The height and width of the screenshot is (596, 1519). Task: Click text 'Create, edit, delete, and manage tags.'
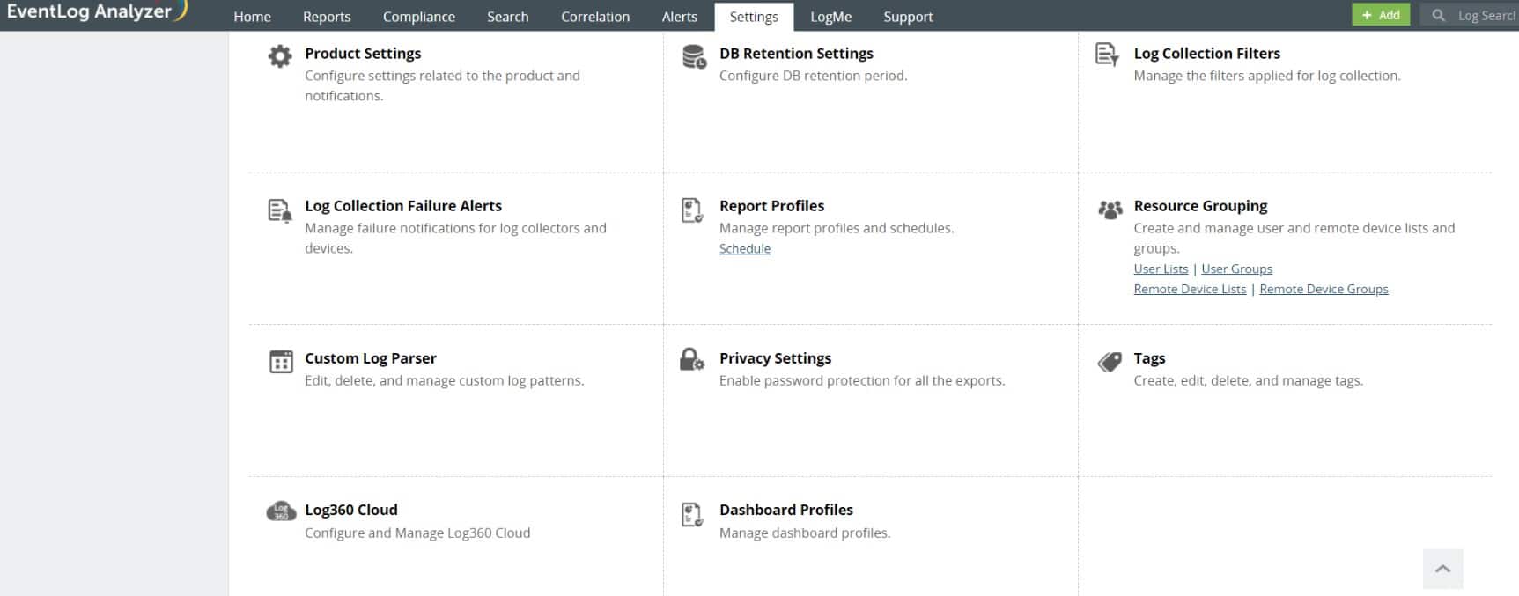[1248, 380]
